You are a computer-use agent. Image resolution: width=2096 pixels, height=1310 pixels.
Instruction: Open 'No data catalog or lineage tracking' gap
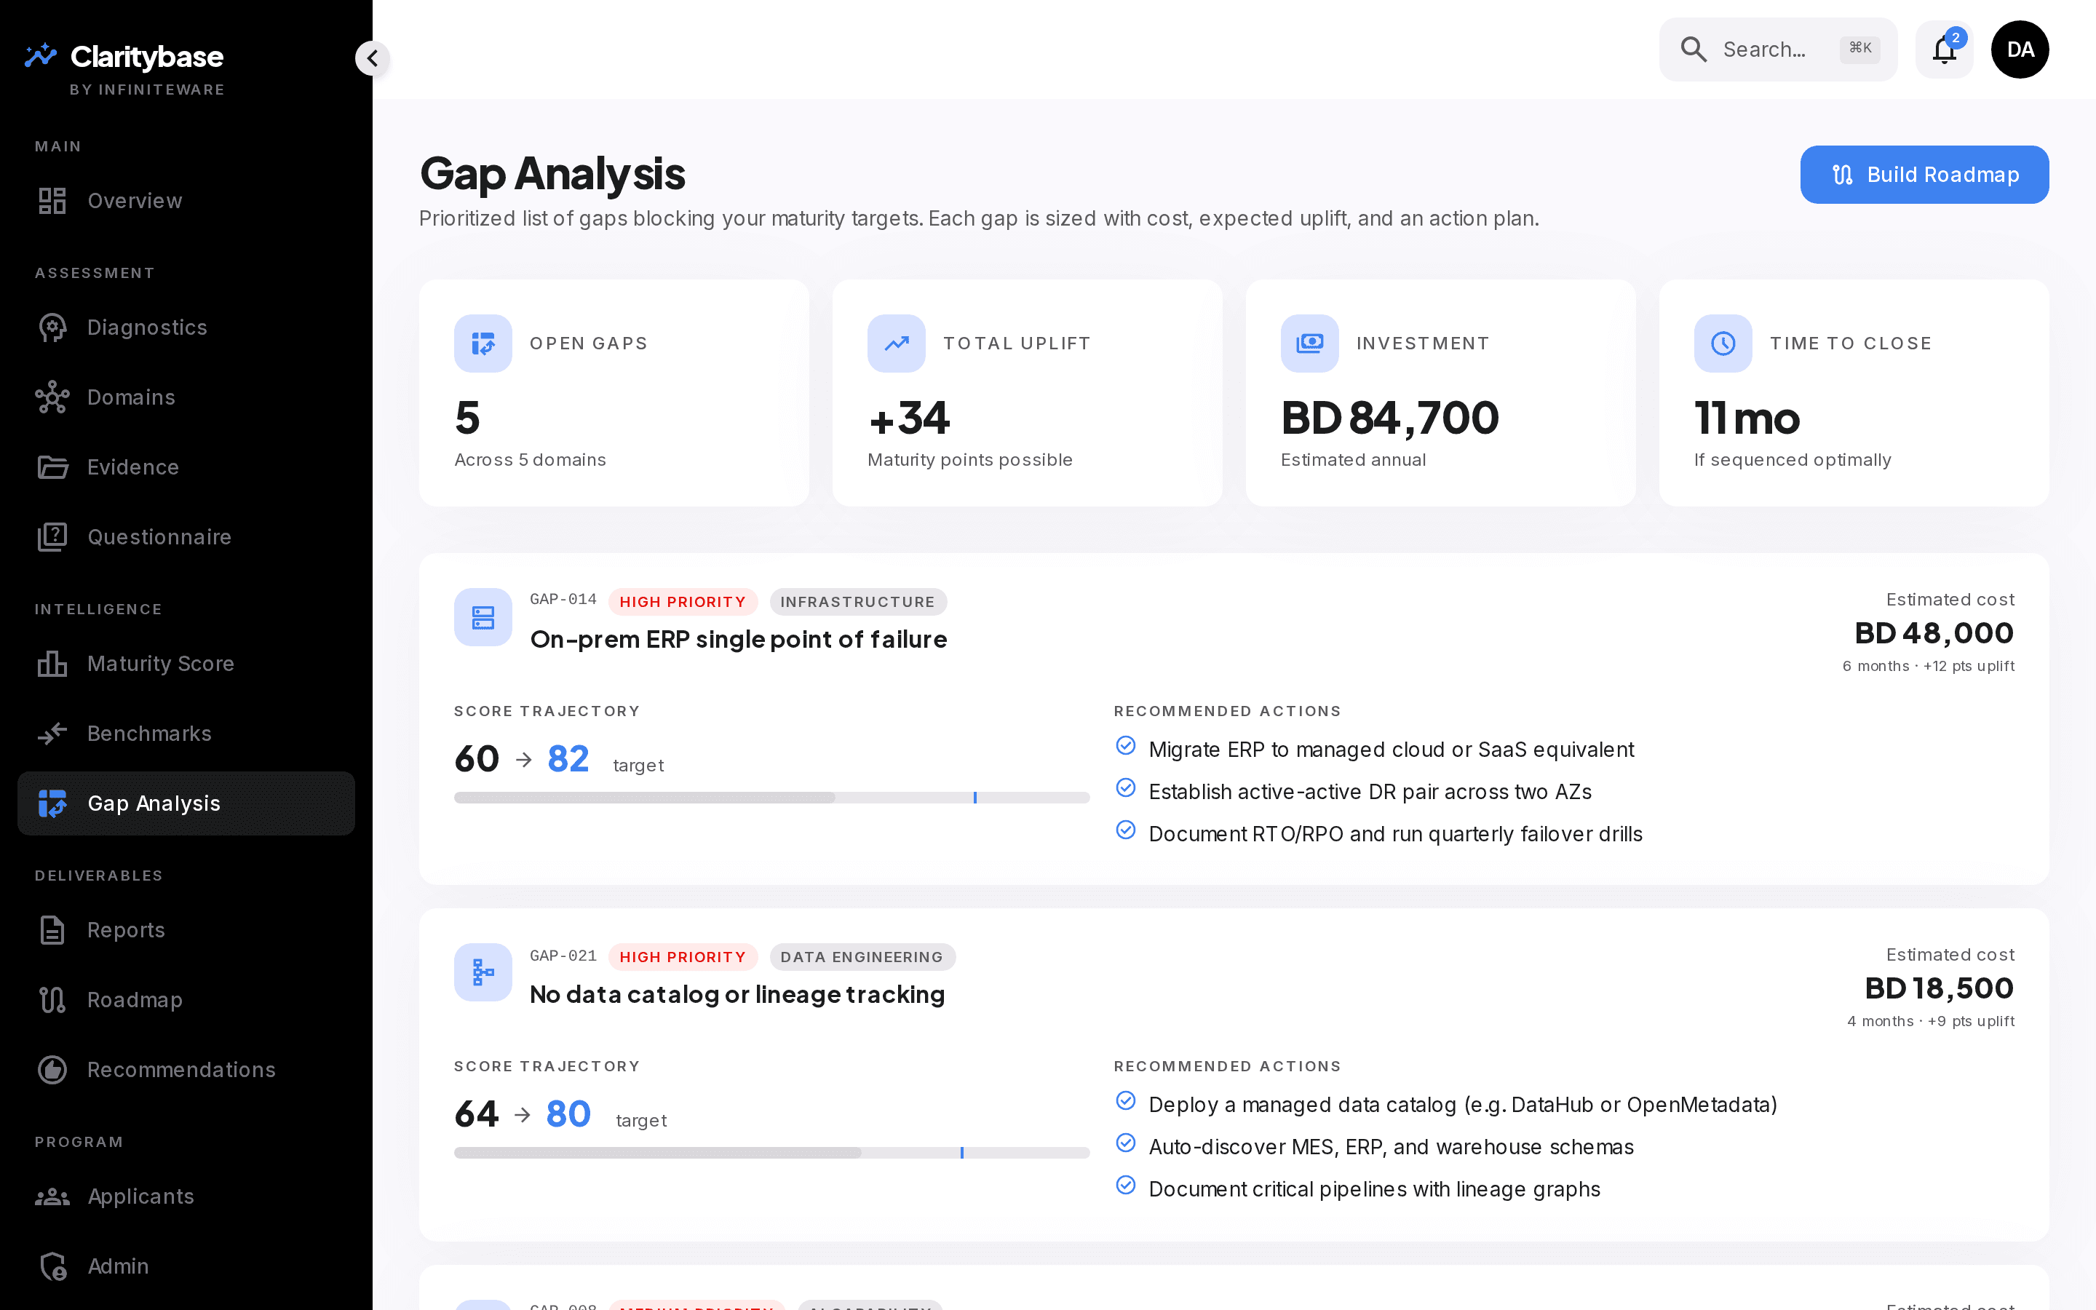tap(737, 996)
